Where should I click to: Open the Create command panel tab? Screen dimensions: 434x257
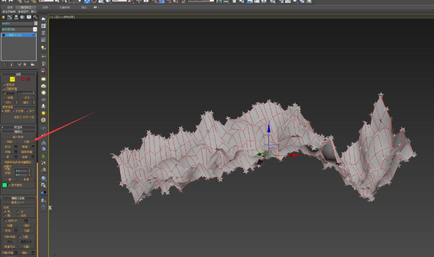[3, 17]
